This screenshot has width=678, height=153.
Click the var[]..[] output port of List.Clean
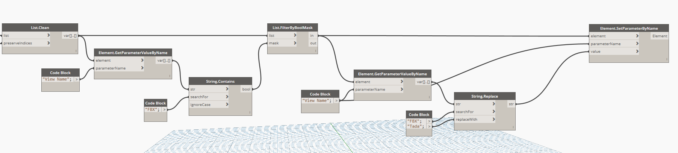[x=70, y=35]
